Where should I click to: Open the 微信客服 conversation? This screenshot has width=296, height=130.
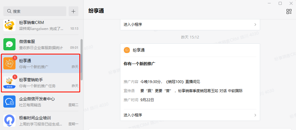tap(41, 44)
